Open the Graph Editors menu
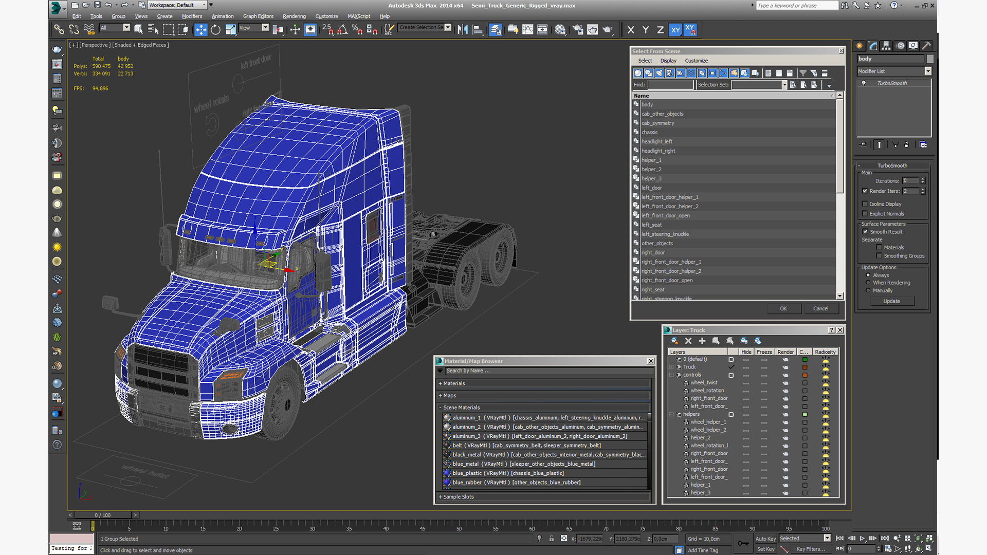This screenshot has height=555, width=987. (x=258, y=16)
